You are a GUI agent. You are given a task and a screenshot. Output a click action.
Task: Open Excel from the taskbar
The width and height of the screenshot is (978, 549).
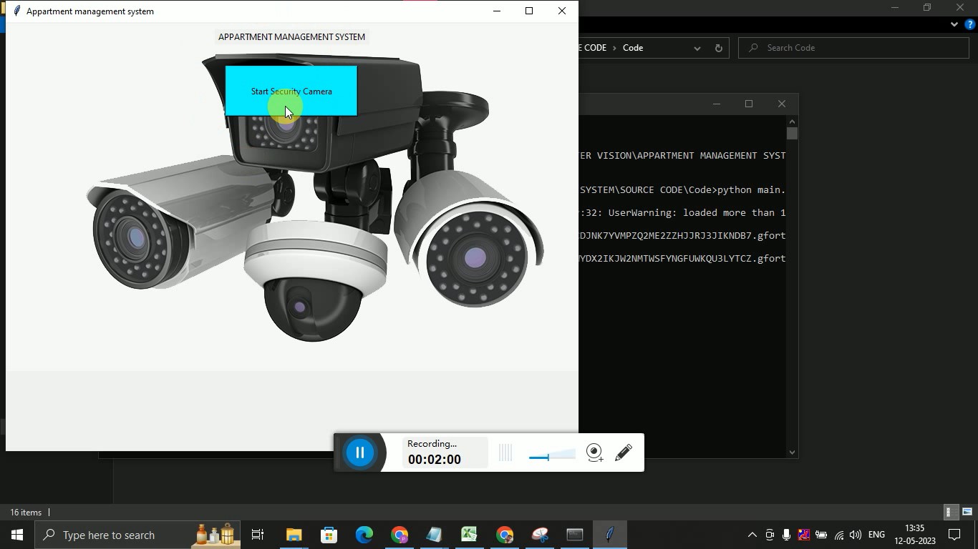coord(469,535)
